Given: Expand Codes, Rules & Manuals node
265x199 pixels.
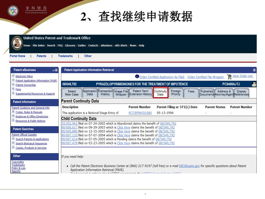Looking at the screenshot, I should (x=13, y=111).
